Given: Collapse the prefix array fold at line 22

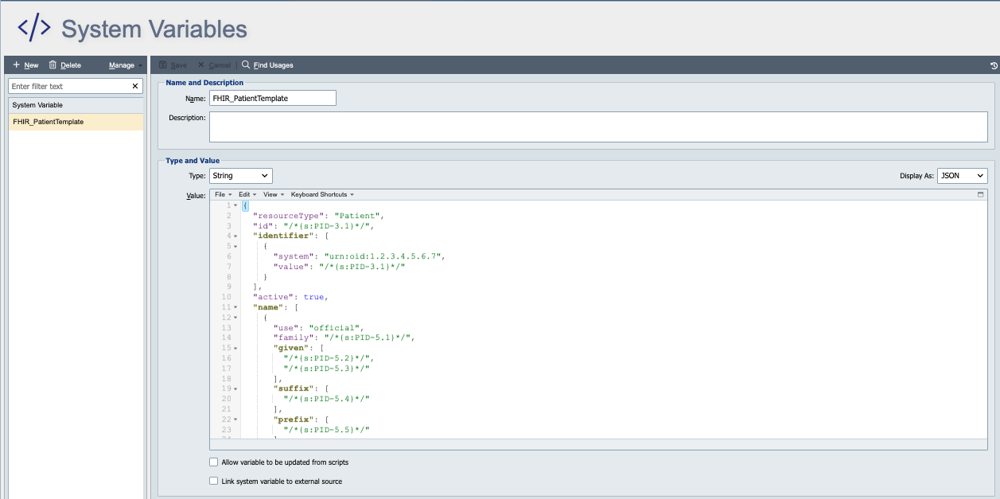Looking at the screenshot, I should (235, 419).
